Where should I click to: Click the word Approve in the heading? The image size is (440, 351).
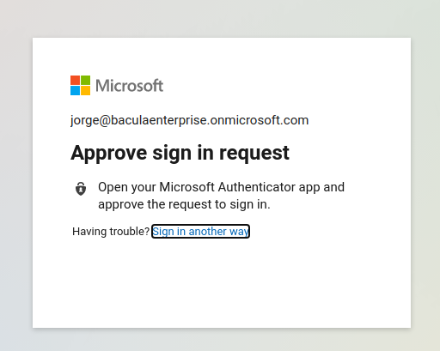[x=109, y=154]
